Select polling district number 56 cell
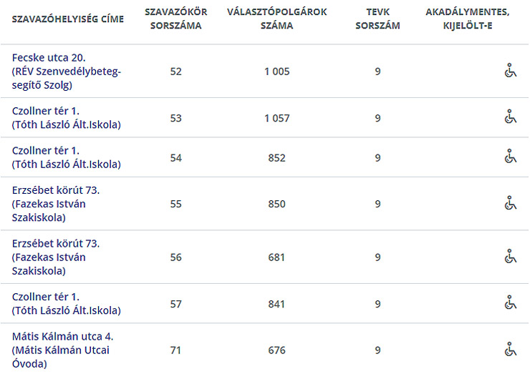530x384 pixels. [x=176, y=257]
